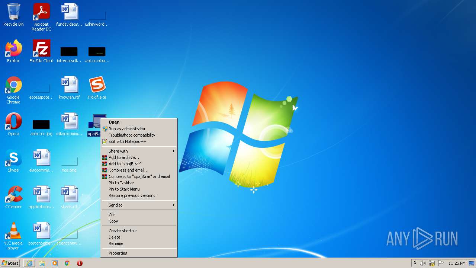Select the Skype desktop shortcut
The image size is (476, 268).
tap(13, 161)
